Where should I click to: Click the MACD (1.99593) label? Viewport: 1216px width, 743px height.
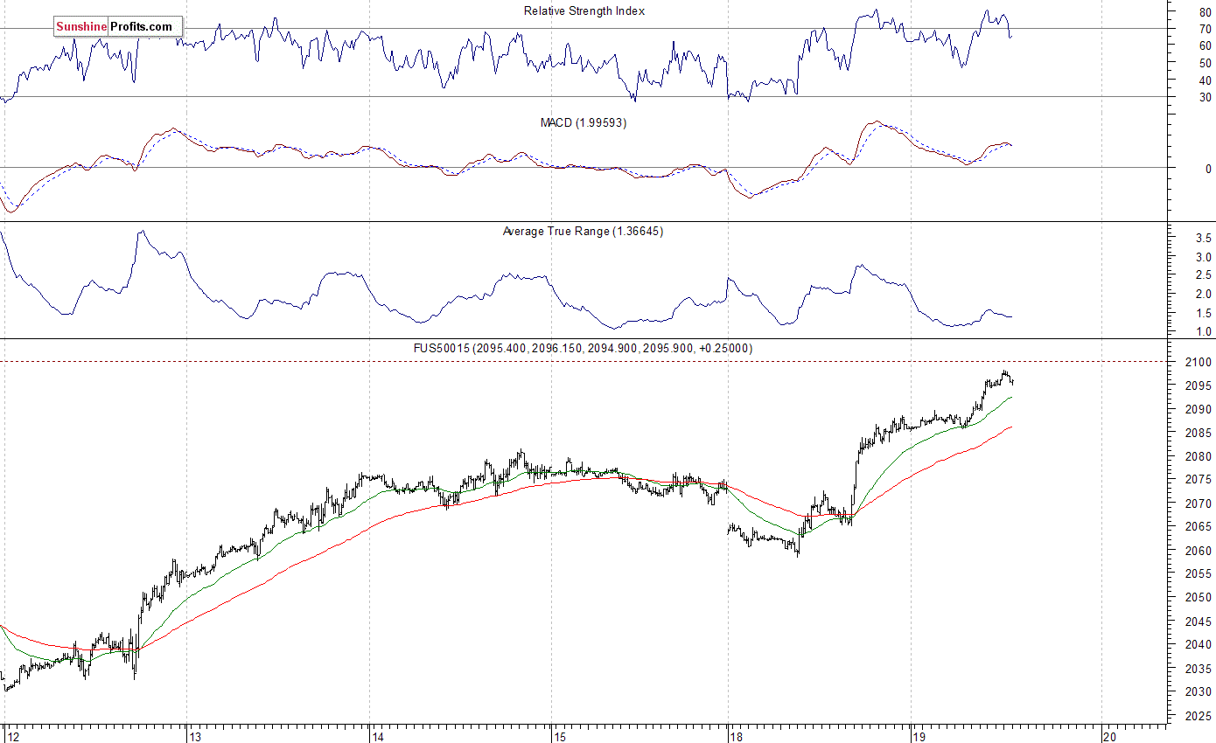584,122
